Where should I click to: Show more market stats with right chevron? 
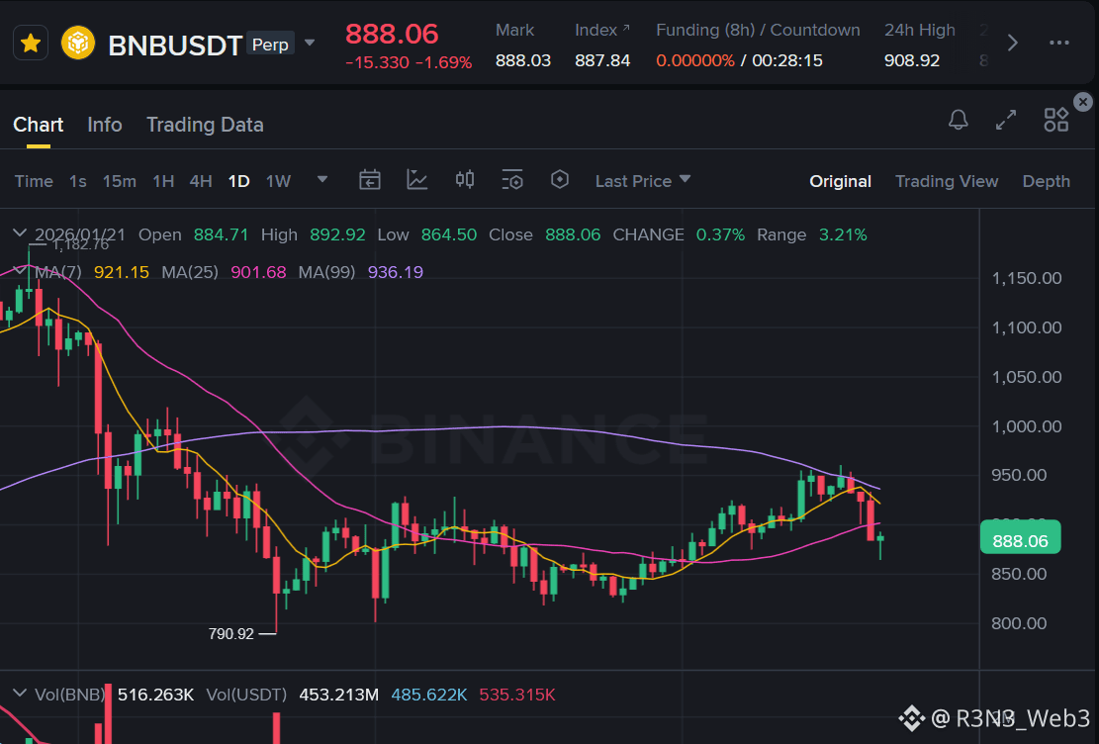point(1012,43)
